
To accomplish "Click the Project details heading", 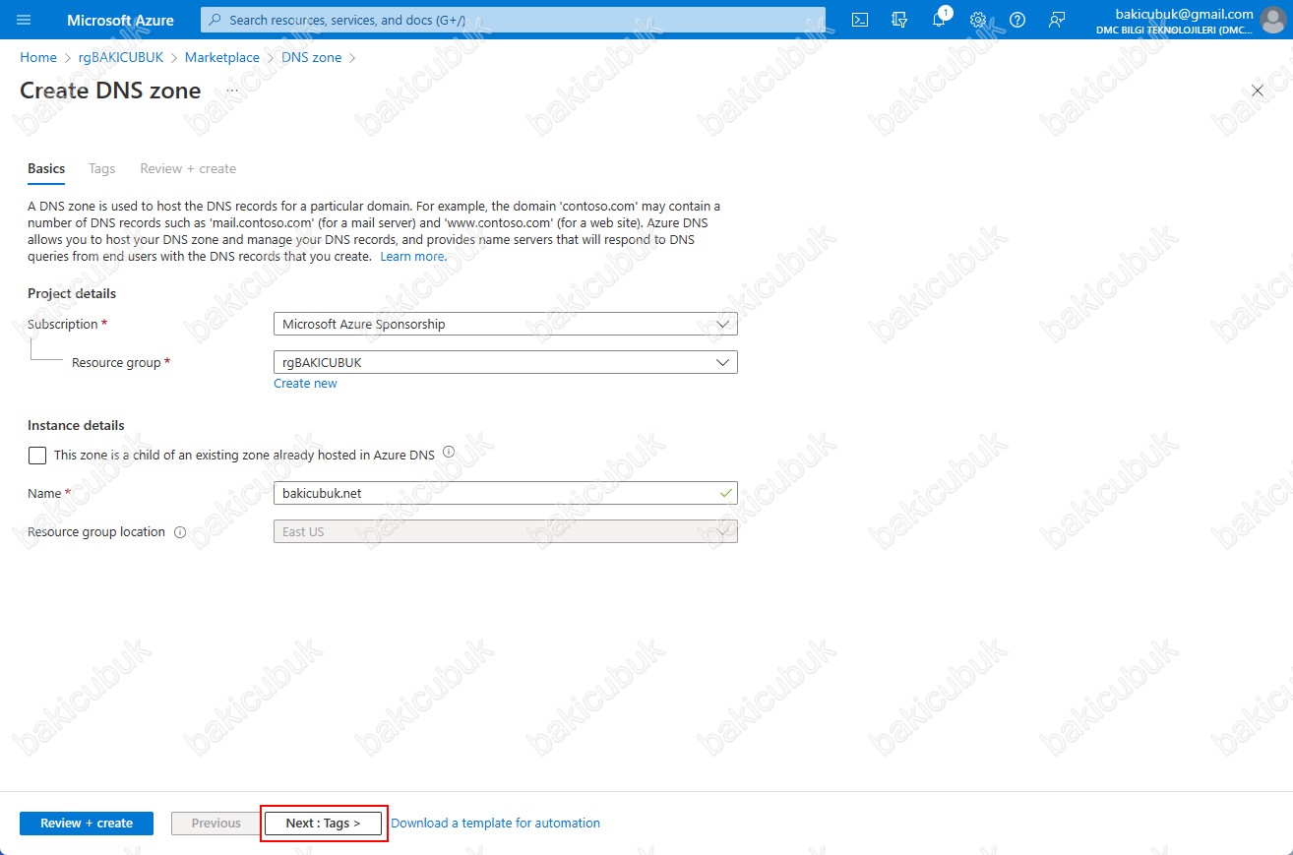I will click(72, 293).
